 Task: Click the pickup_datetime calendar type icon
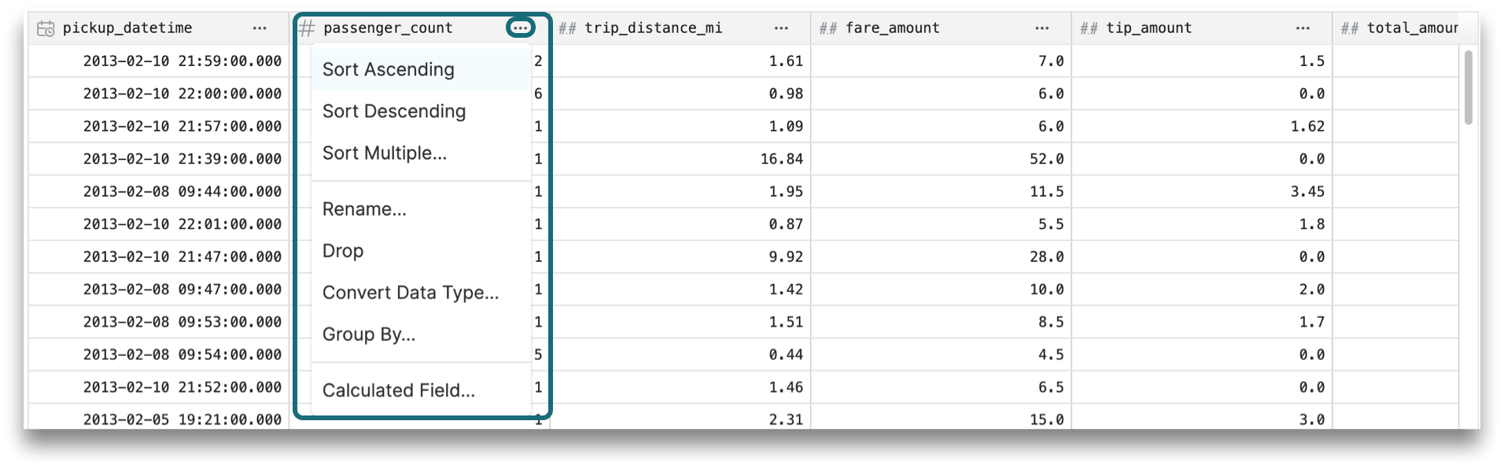coord(46,28)
